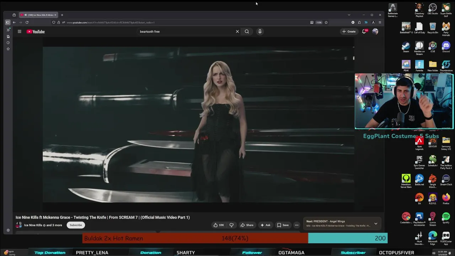The height and width of the screenshot is (256, 455).
Task: Run search with the magnifier button
Action: tap(247, 32)
